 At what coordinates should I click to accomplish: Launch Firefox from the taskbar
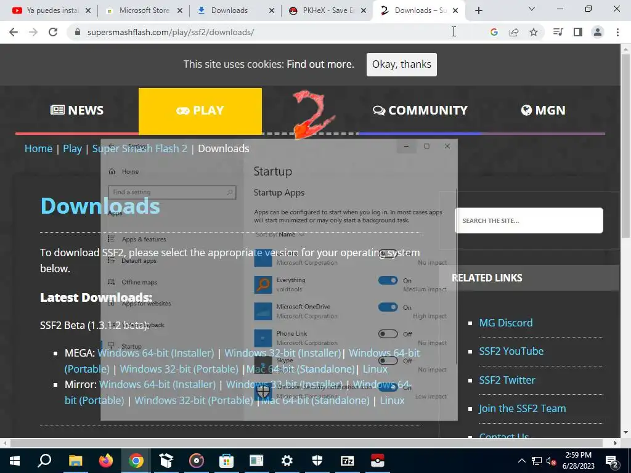point(106,461)
